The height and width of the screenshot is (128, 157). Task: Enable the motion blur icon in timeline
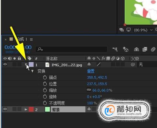(x=153, y=49)
